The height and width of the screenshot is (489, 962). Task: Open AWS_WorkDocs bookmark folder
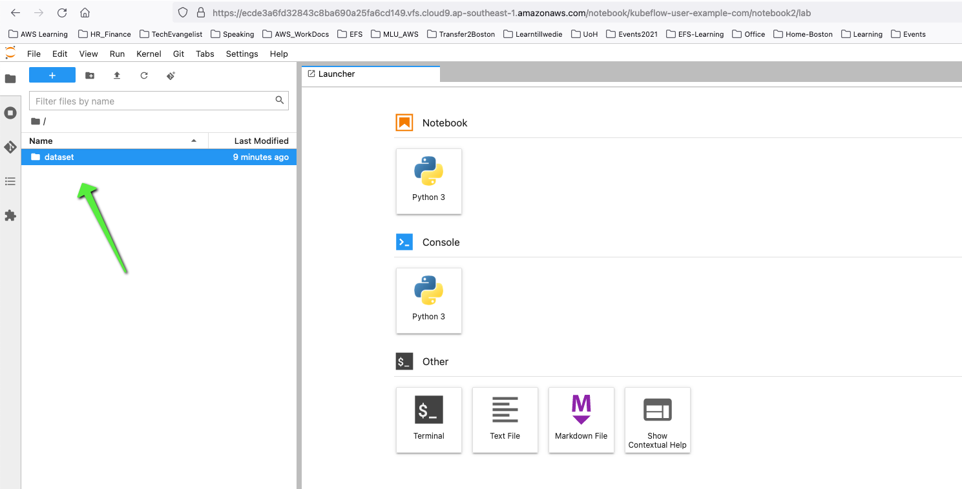295,34
